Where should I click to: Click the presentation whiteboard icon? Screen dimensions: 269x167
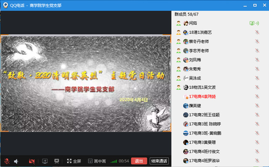56,161
